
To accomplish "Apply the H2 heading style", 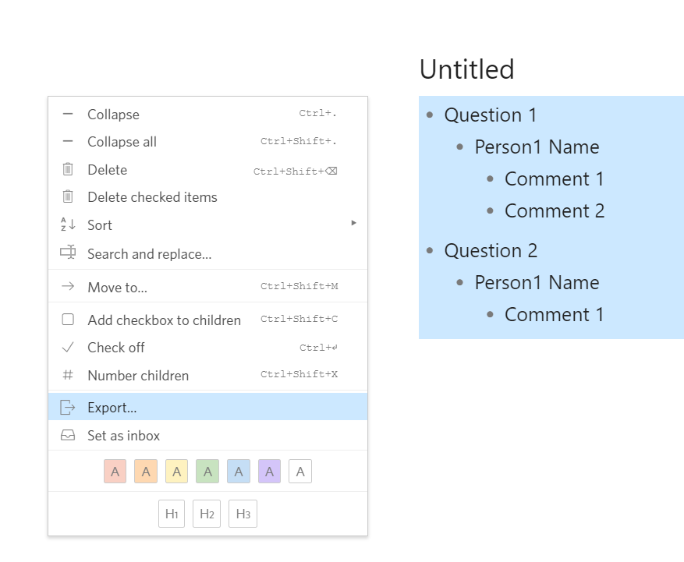I will click(207, 513).
